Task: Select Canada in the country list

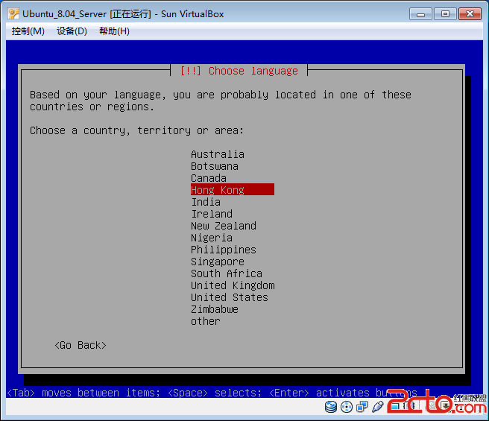Action: click(x=209, y=178)
